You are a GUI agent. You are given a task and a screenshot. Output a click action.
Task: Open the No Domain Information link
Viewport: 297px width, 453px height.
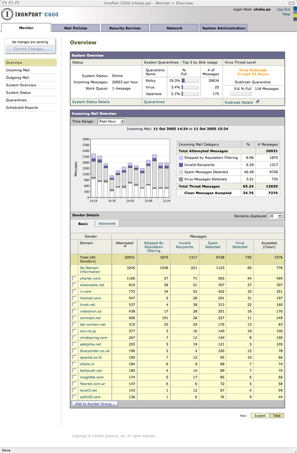click(90, 270)
